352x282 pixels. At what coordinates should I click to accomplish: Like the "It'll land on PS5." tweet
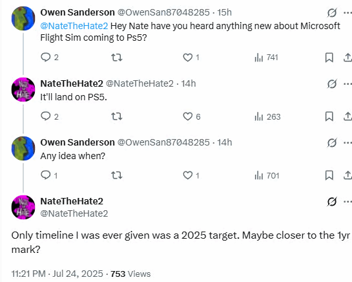point(191,116)
